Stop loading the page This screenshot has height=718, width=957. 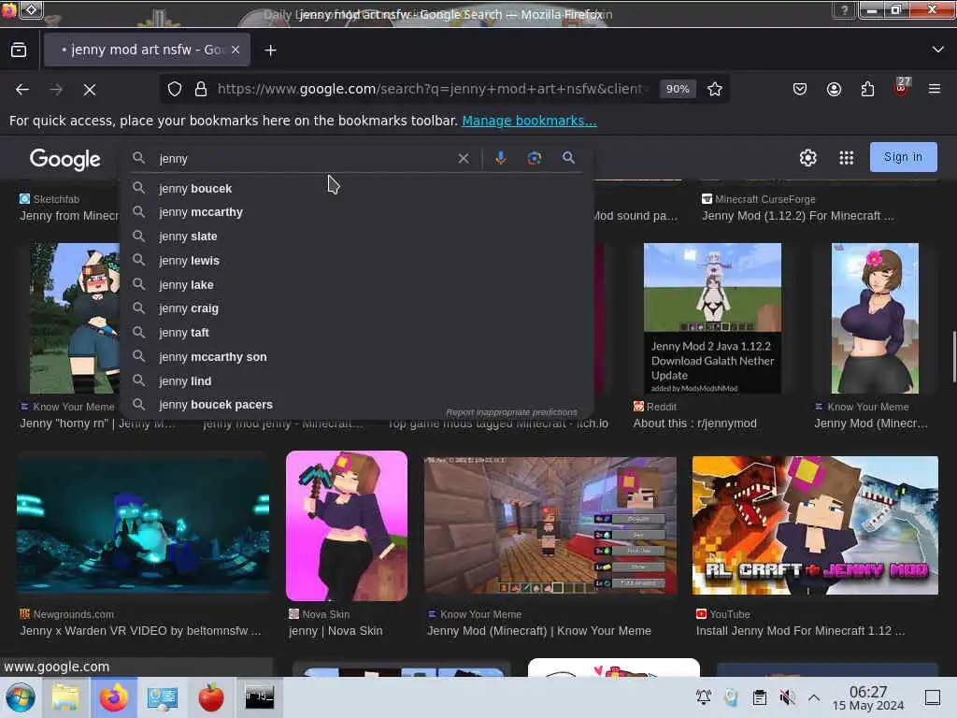[90, 90]
